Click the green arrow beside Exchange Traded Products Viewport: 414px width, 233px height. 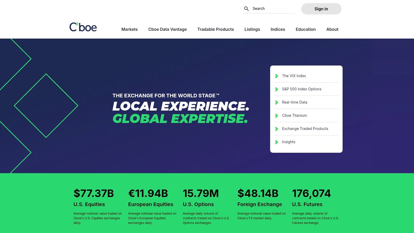[x=277, y=129]
